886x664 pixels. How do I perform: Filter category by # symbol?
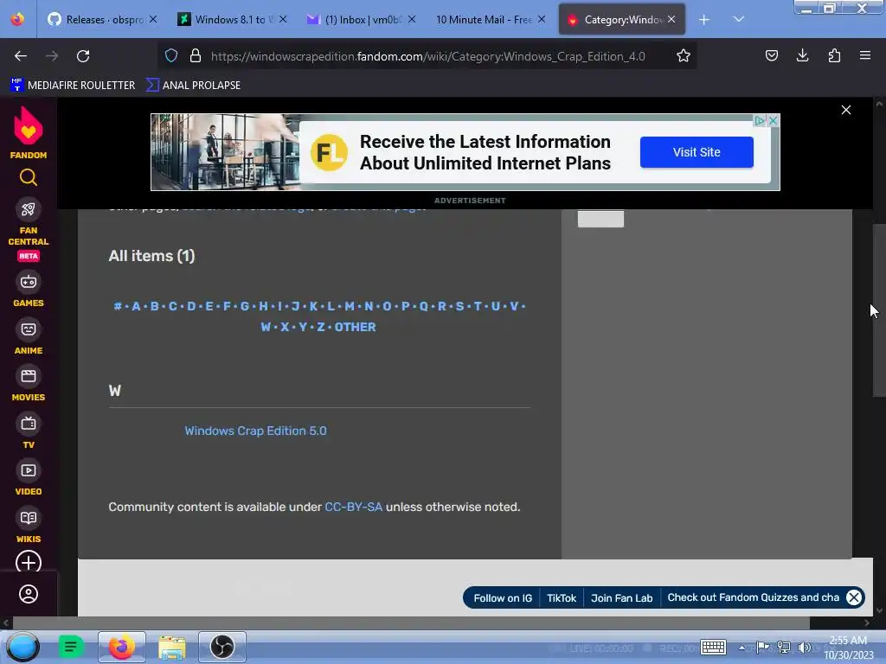point(118,306)
